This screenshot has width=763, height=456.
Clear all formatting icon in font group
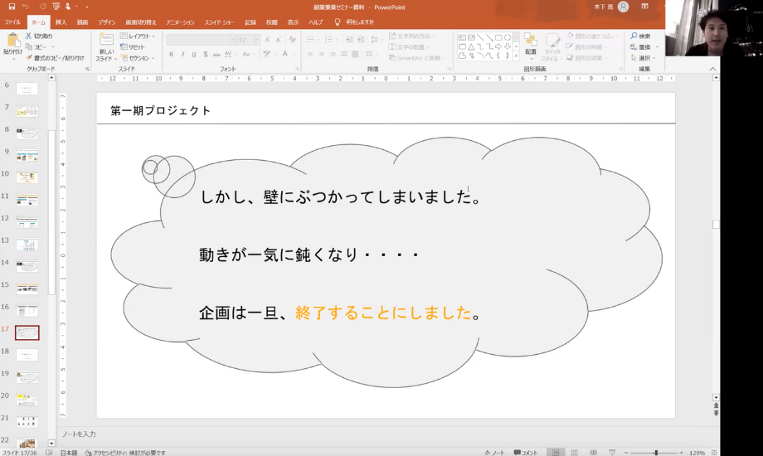pyautogui.click(x=292, y=40)
